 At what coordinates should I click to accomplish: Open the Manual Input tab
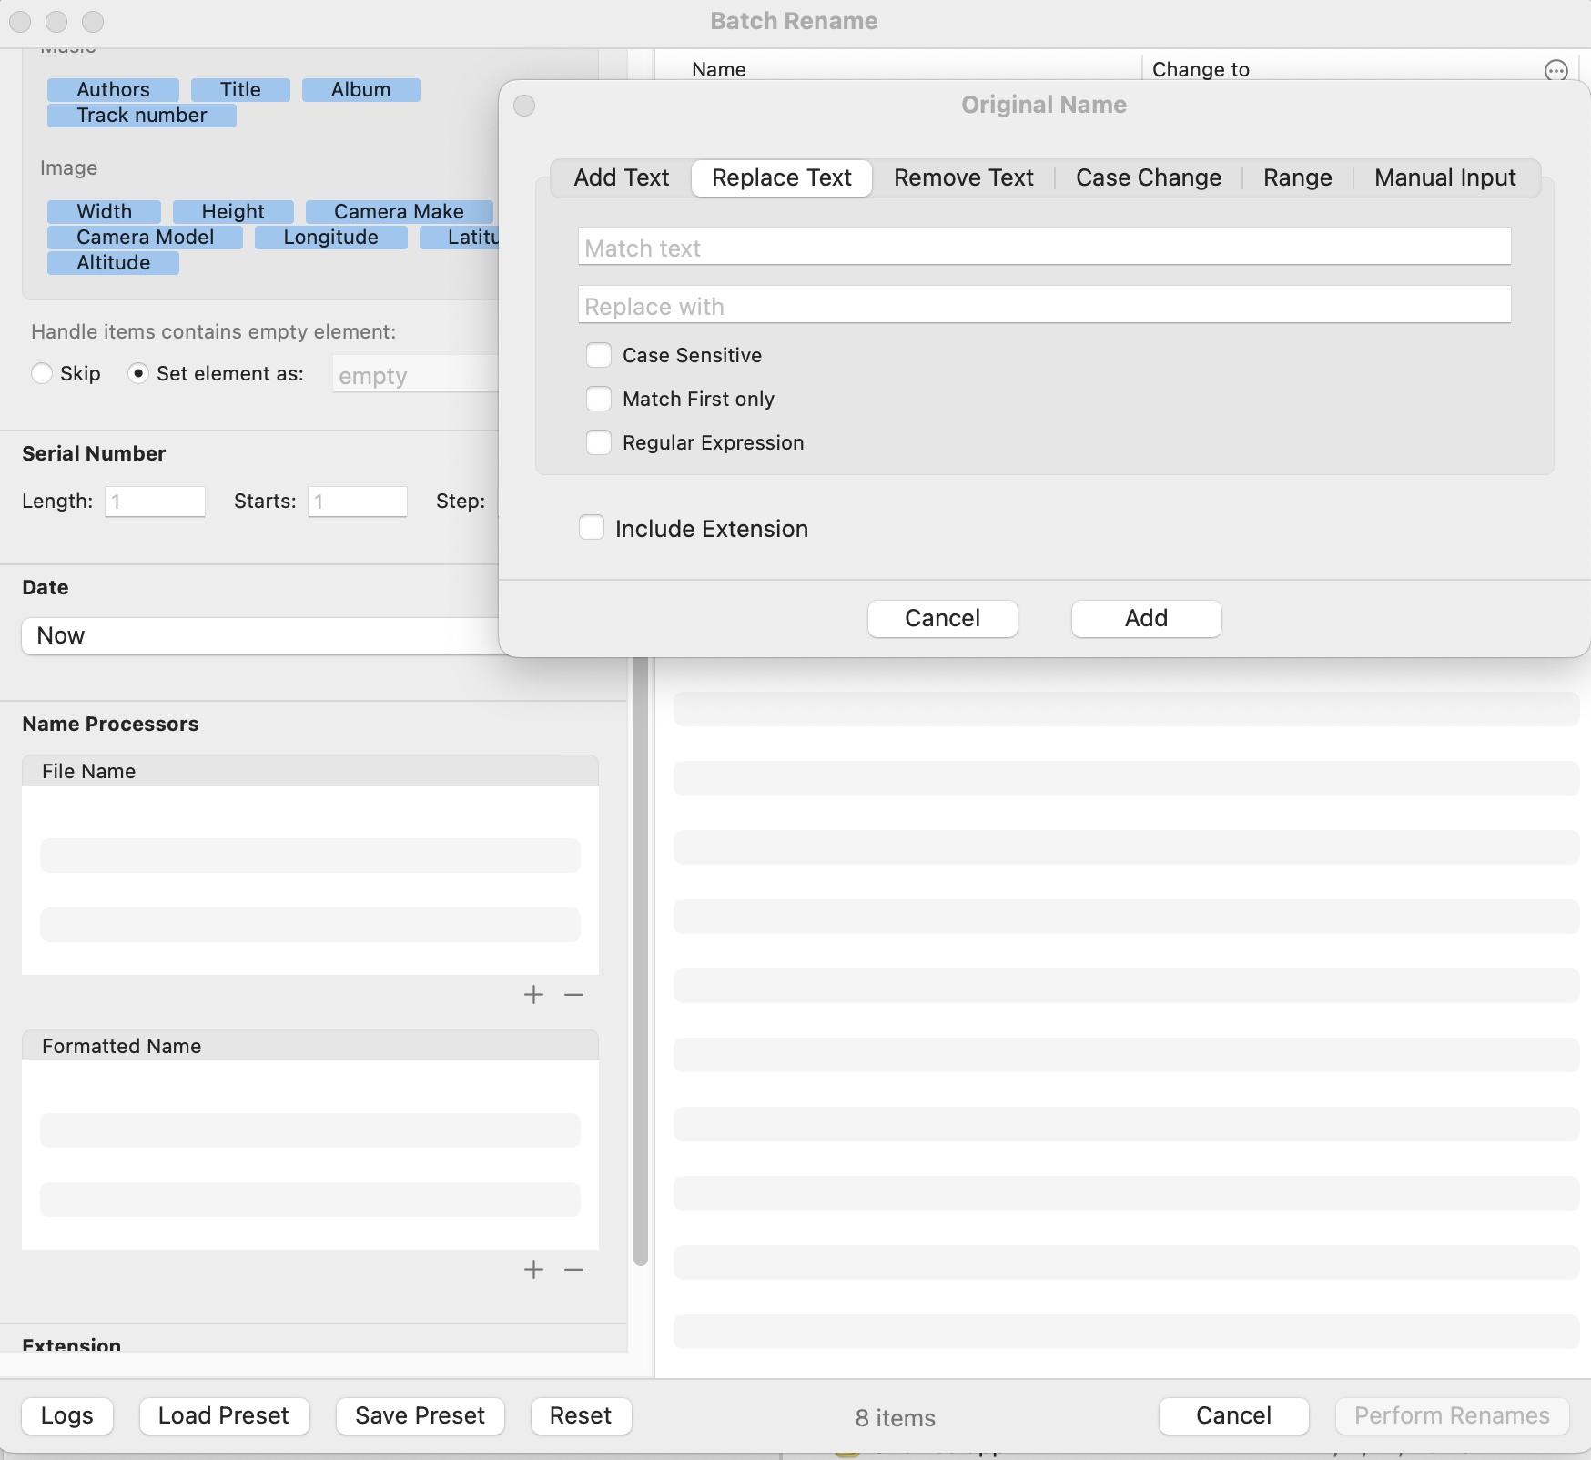1445,177
